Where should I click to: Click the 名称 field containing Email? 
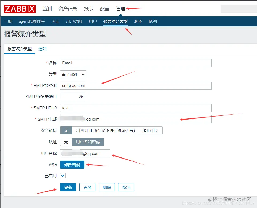(136, 63)
